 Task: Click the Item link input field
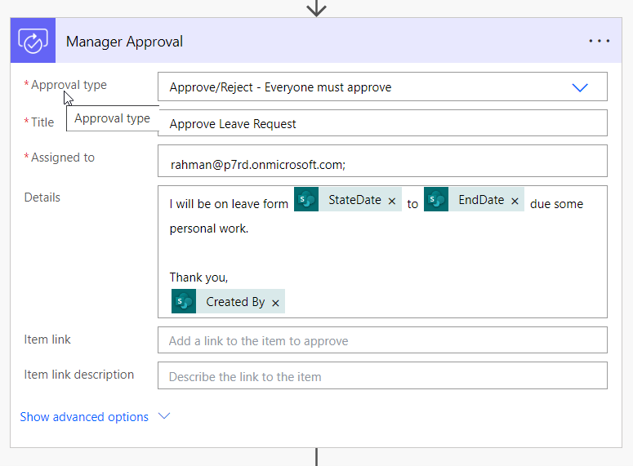[x=381, y=340]
